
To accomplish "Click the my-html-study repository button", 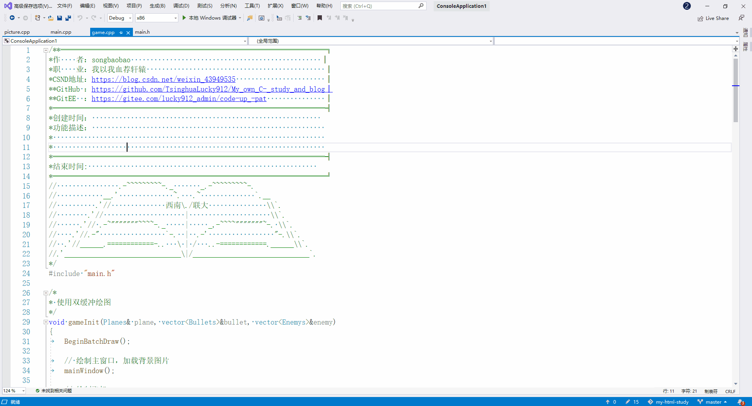I will (668, 402).
